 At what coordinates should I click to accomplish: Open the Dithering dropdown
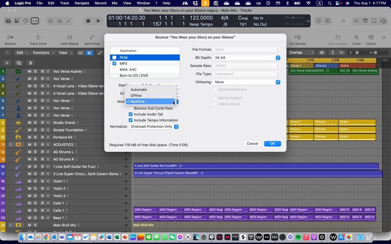[x=247, y=82]
